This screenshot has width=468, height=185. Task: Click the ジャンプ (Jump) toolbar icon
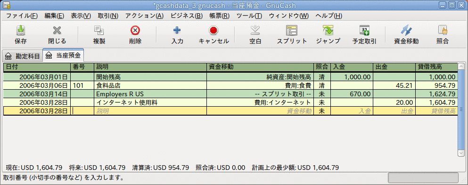(328, 30)
